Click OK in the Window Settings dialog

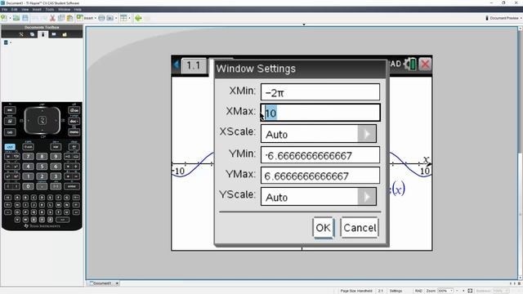(x=324, y=228)
